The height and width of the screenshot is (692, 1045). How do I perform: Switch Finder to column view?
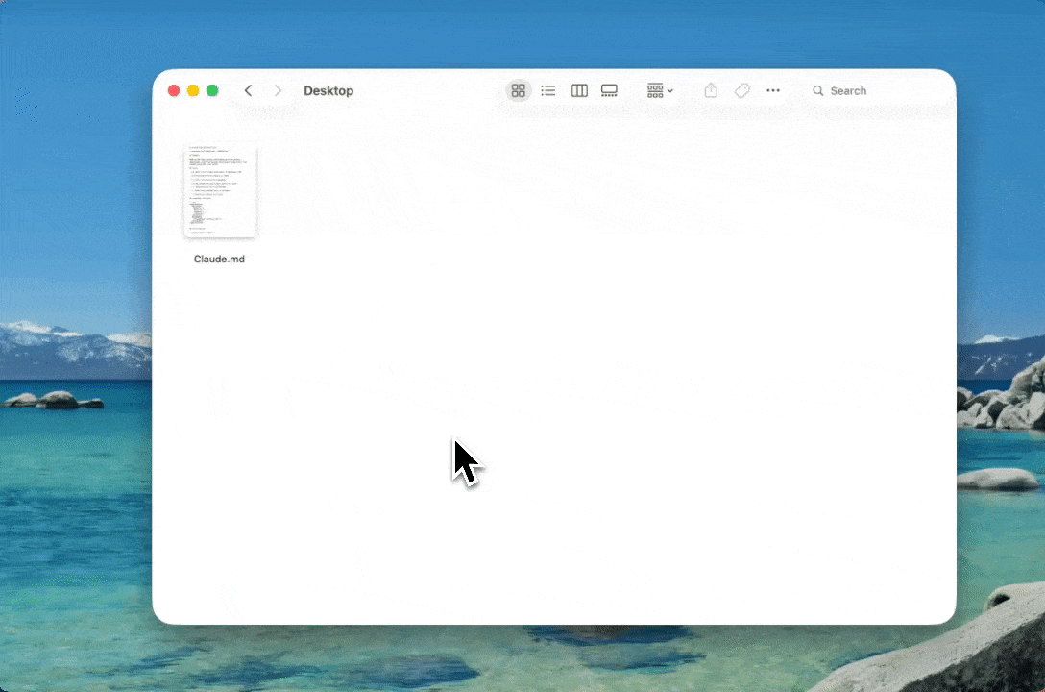point(579,90)
